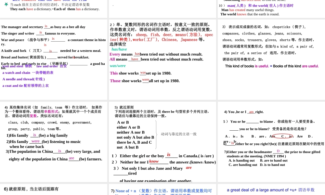Click the green star bullet icon
The height and width of the screenshot is (195, 325).
pos(6,4)
